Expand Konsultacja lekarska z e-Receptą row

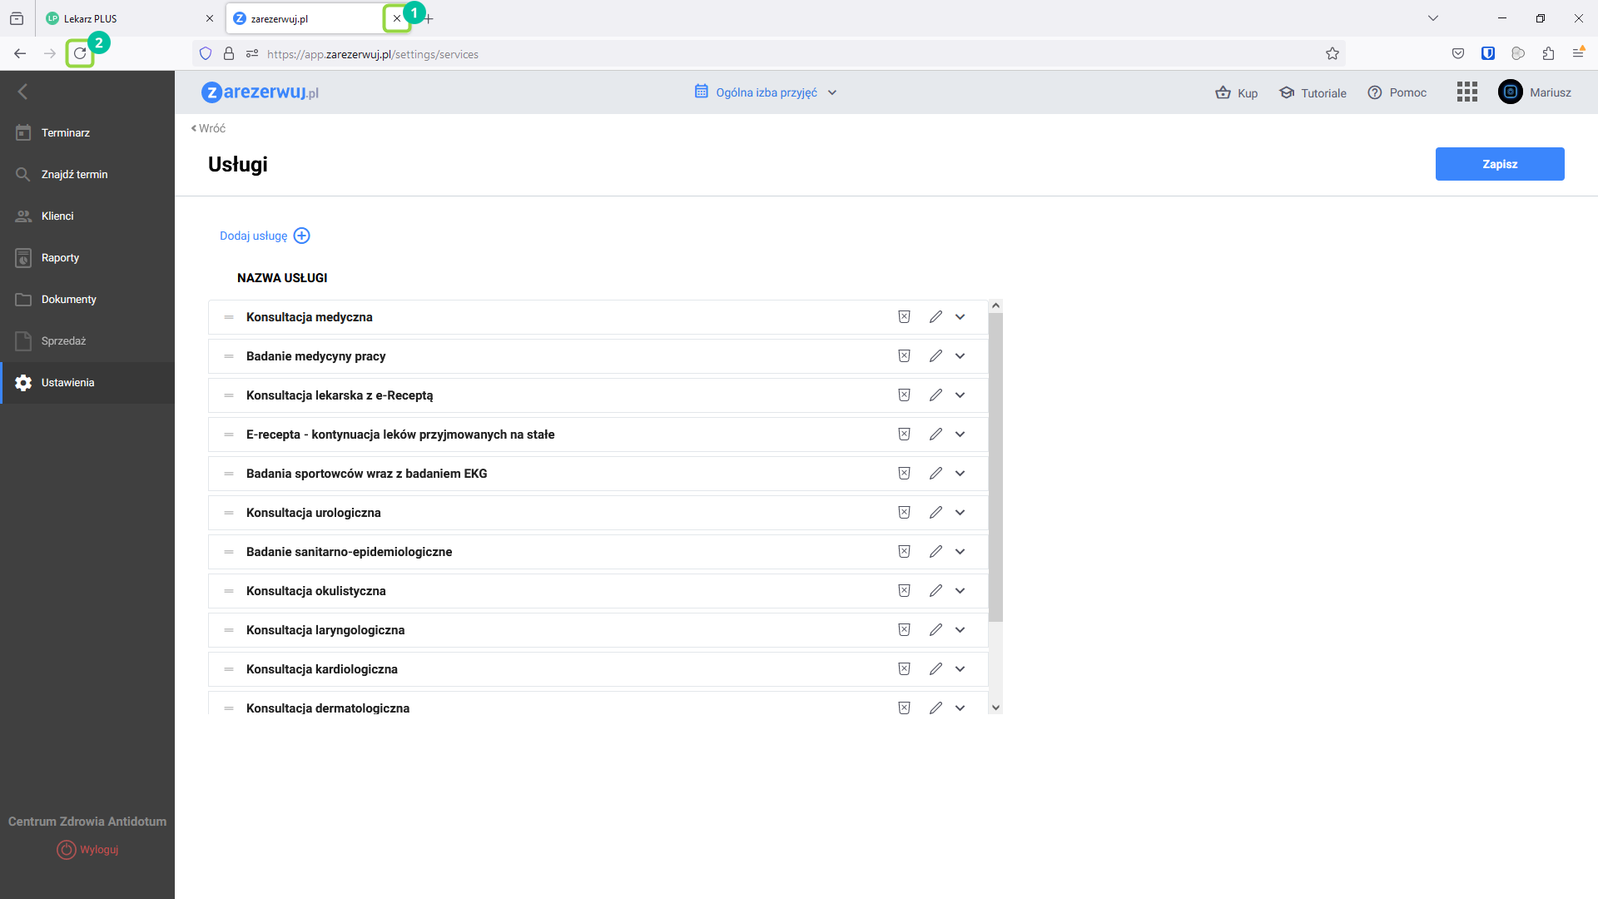(x=960, y=395)
